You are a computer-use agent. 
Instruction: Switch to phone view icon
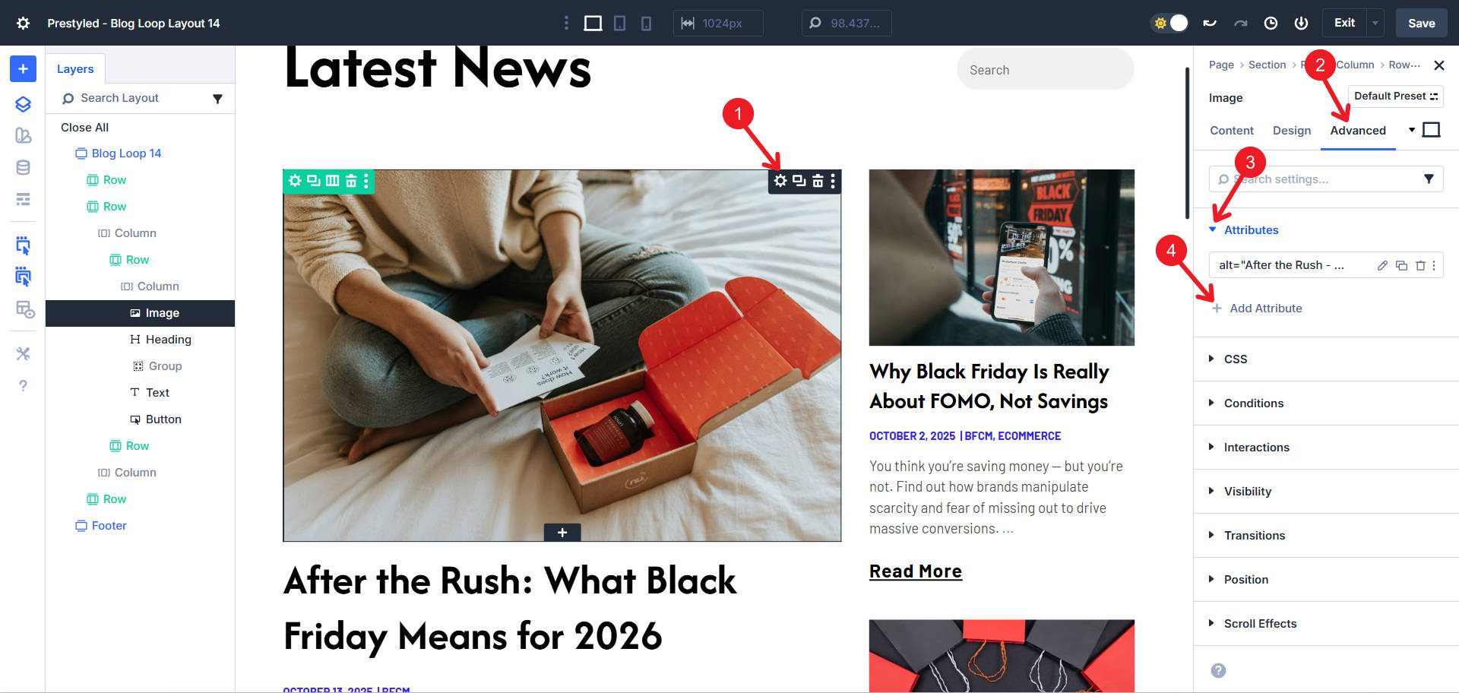click(x=646, y=24)
